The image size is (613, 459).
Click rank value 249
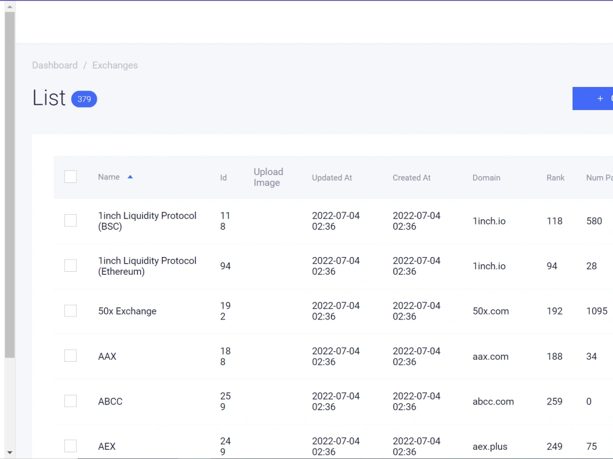pyautogui.click(x=554, y=447)
